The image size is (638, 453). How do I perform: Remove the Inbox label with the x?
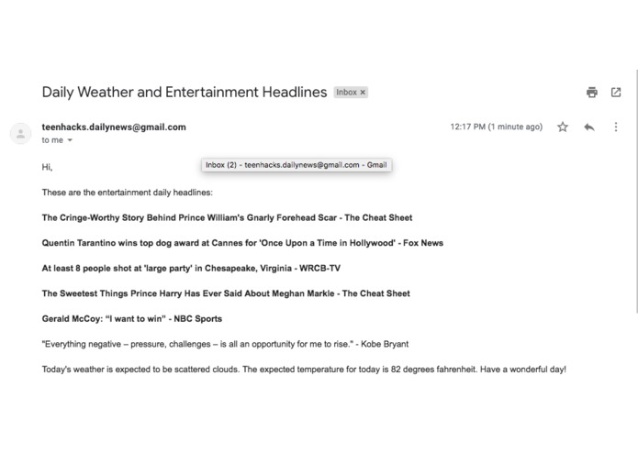(x=363, y=93)
